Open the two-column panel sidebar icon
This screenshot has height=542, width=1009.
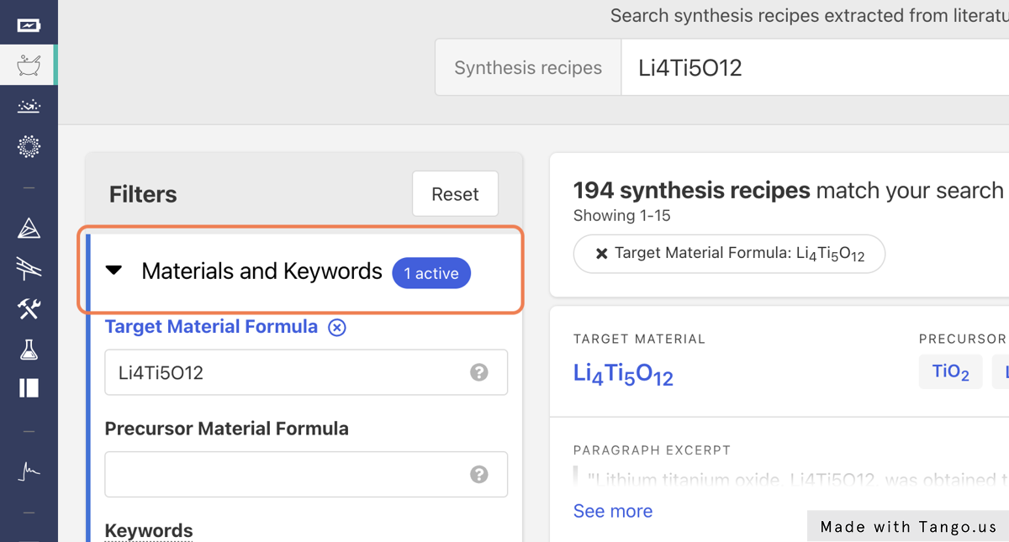(29, 387)
